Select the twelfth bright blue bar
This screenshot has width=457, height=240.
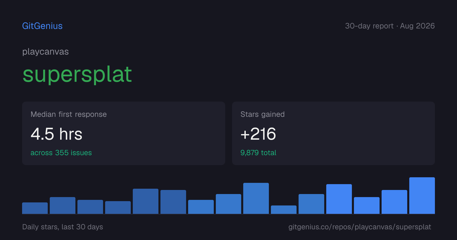click(339, 199)
